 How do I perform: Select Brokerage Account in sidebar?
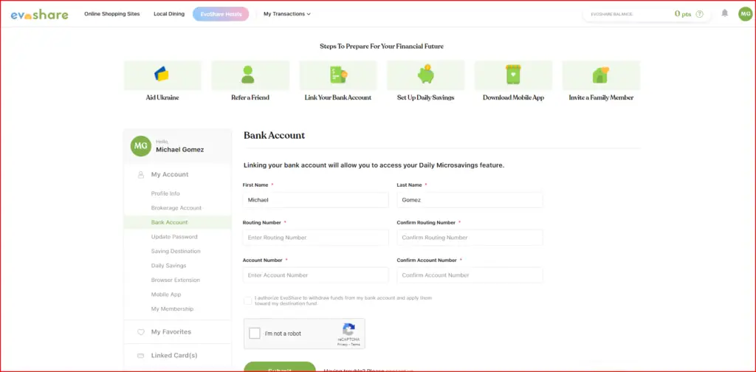click(x=176, y=208)
